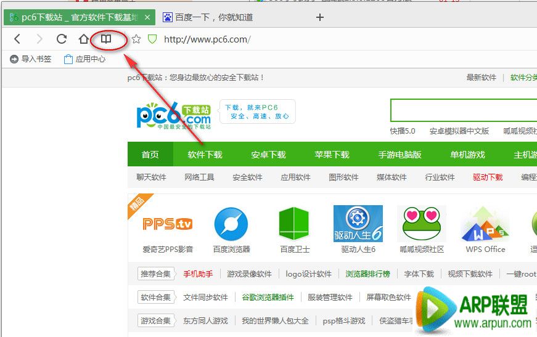Open the 屏幕取色软件 link
The height and width of the screenshot is (337, 537).
[x=388, y=298]
